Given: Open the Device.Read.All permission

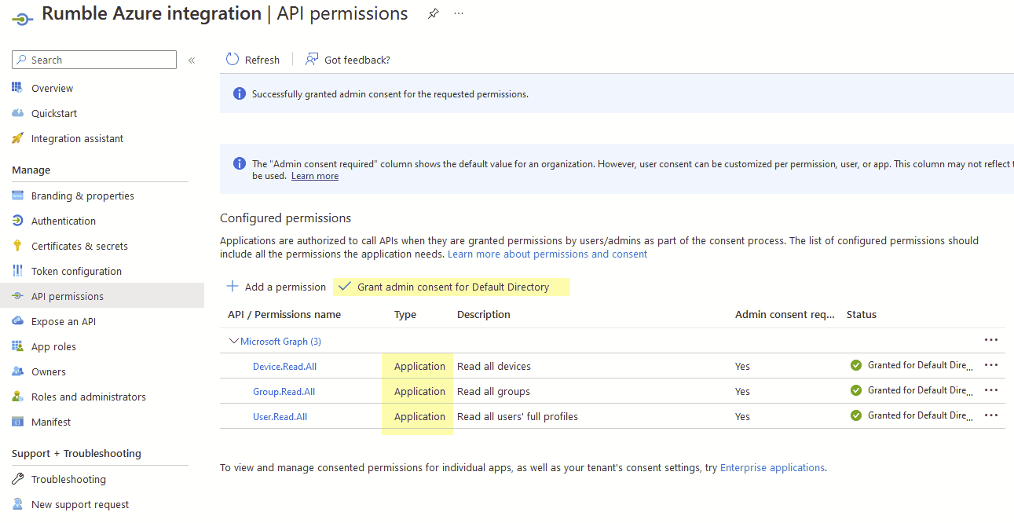Looking at the screenshot, I should [284, 366].
